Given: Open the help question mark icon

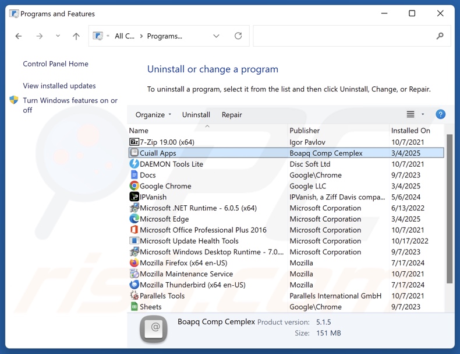Looking at the screenshot, I should 440,114.
